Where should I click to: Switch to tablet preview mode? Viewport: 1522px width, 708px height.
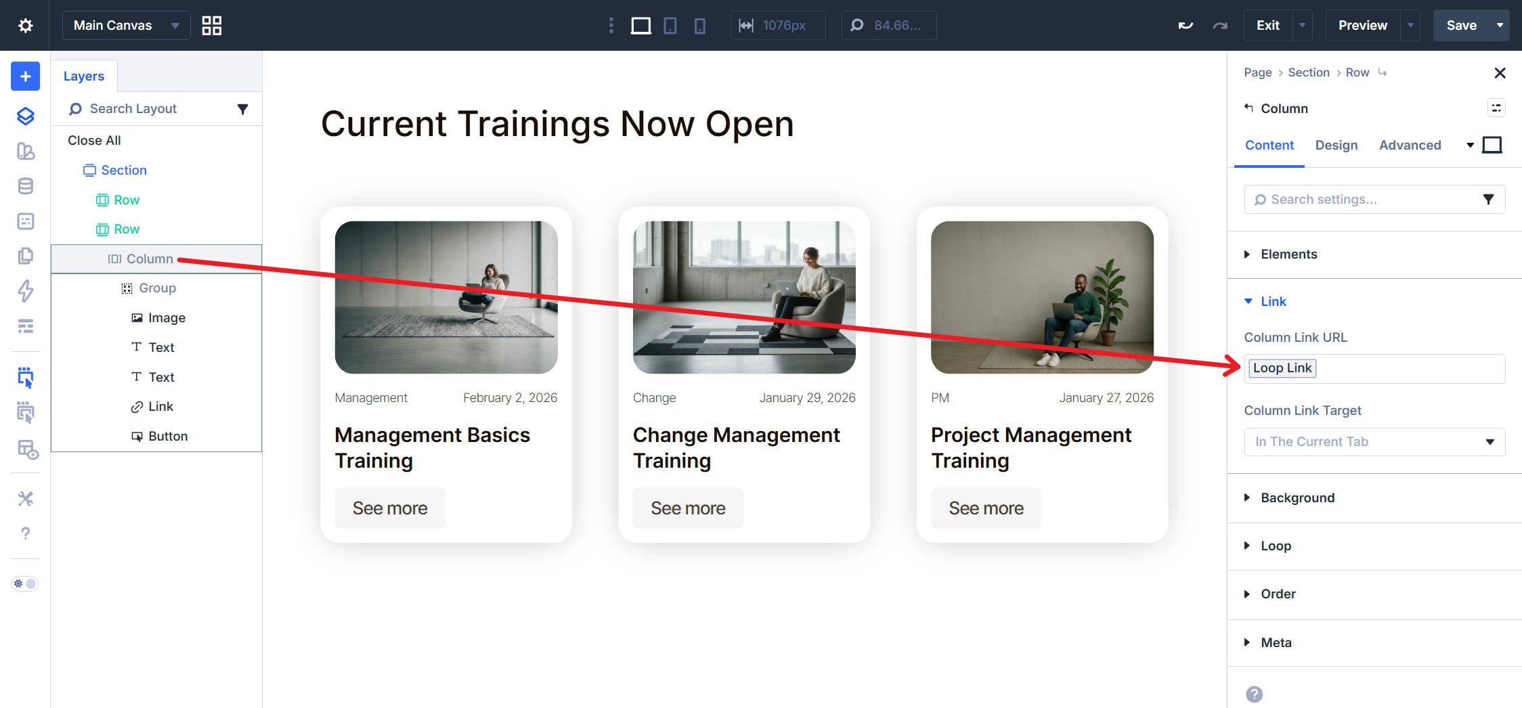tap(670, 25)
